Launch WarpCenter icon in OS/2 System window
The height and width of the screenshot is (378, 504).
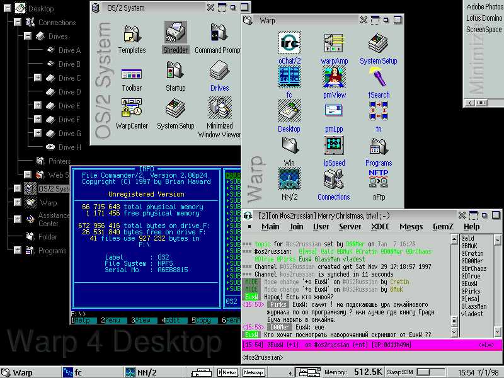(132, 108)
